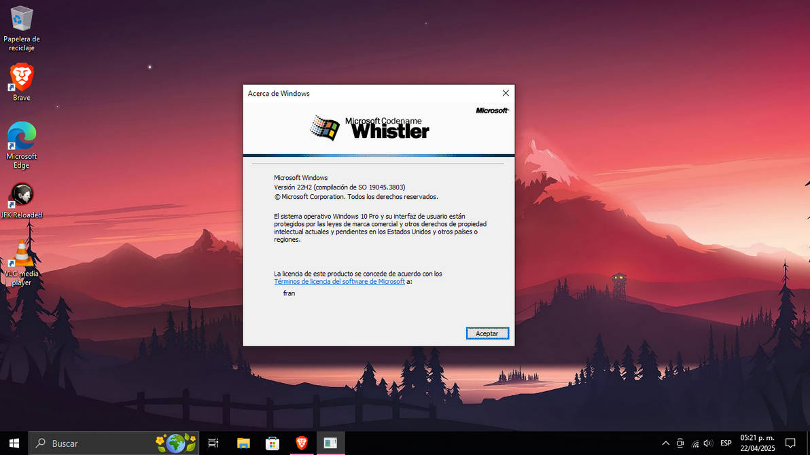This screenshot has width=810, height=455.
Task: Open the network Wi-Fi tray icon
Action: [694, 443]
